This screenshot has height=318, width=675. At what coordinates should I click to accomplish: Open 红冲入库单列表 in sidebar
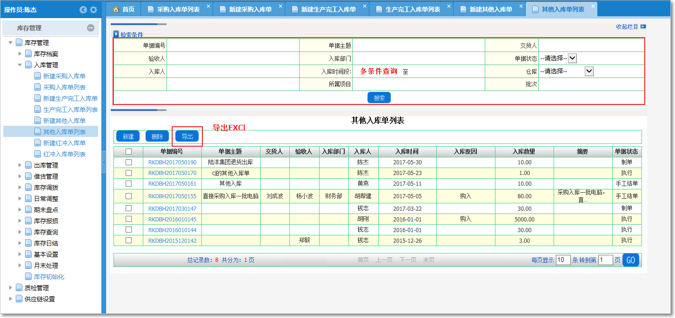coord(64,154)
